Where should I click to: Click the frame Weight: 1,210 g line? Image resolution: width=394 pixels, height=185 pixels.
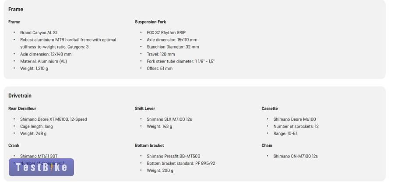pos(34,69)
